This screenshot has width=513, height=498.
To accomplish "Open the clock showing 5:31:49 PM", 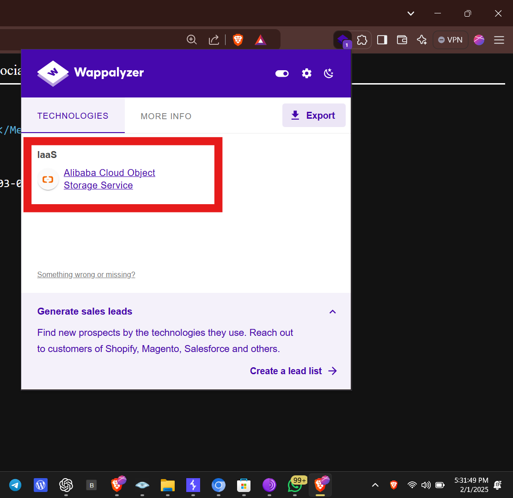I will pyautogui.click(x=471, y=485).
